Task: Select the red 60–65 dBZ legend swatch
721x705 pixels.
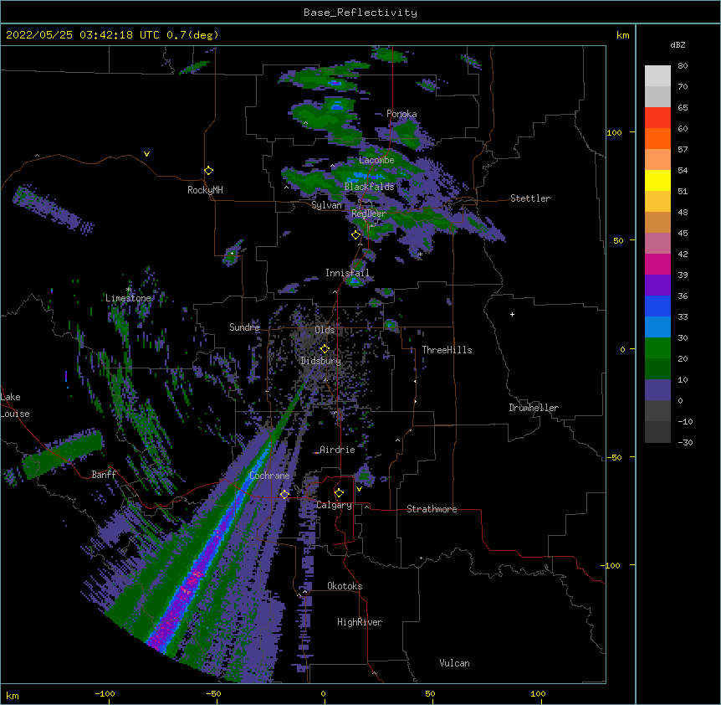Action: (x=657, y=118)
